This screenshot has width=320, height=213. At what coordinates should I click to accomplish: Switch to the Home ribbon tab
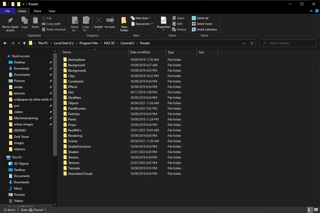click(x=22, y=11)
